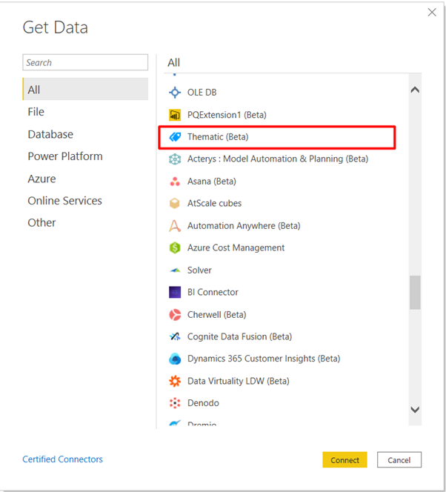Select BI Connector label

(x=213, y=292)
